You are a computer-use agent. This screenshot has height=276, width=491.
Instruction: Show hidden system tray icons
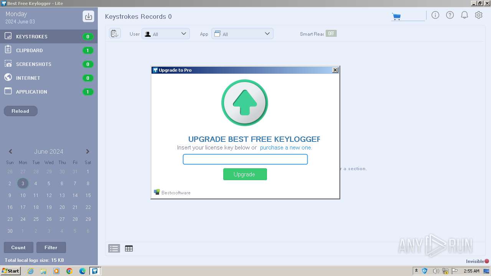coord(416,271)
